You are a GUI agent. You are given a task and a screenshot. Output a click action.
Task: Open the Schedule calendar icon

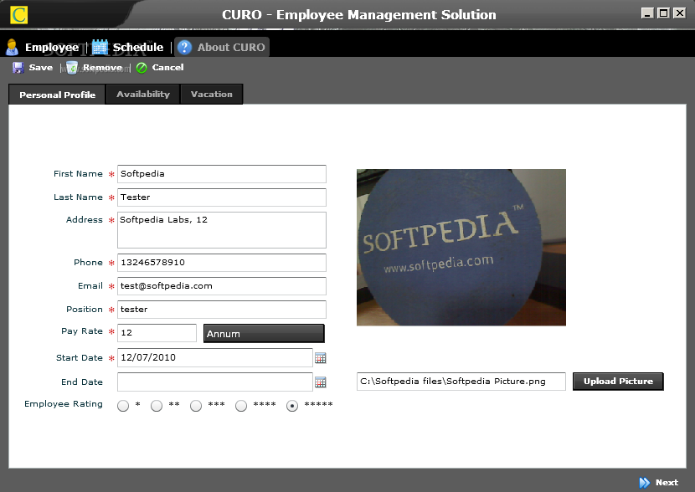100,47
